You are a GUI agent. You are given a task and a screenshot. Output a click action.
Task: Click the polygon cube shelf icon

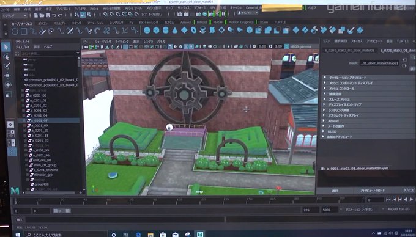point(156,30)
